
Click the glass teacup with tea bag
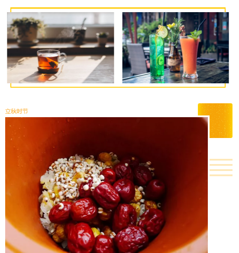pos(51,61)
